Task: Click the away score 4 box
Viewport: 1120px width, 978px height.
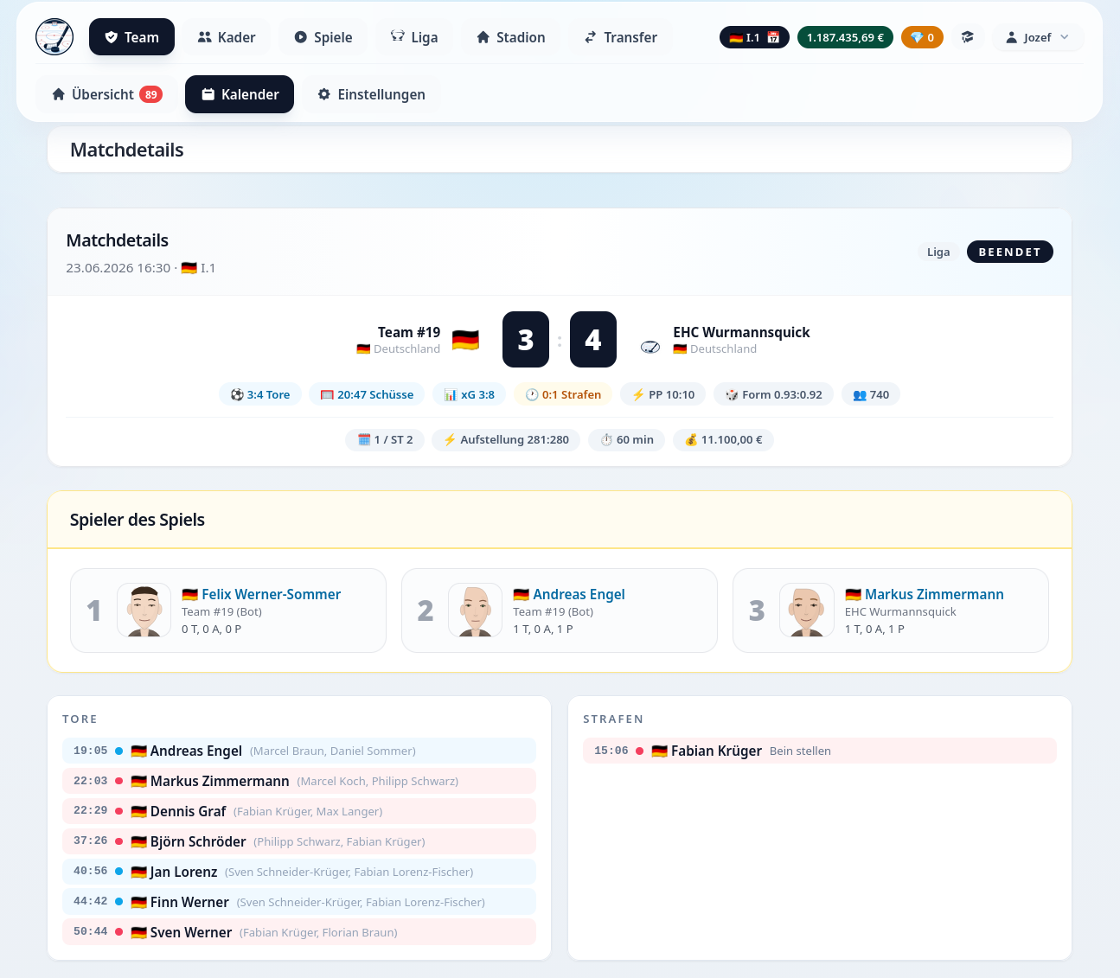Action: click(x=593, y=340)
